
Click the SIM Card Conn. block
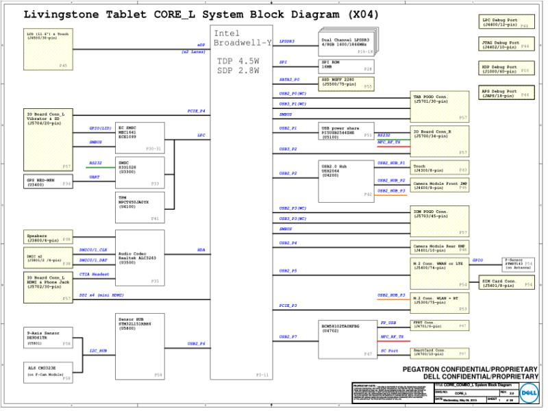tap(507, 282)
